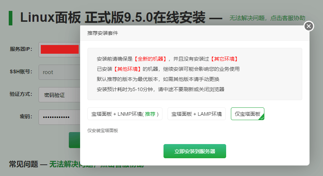Click the 默认推荐的版本为最优版本 notice line
Screen dimensions: 323x176
pos(158,79)
